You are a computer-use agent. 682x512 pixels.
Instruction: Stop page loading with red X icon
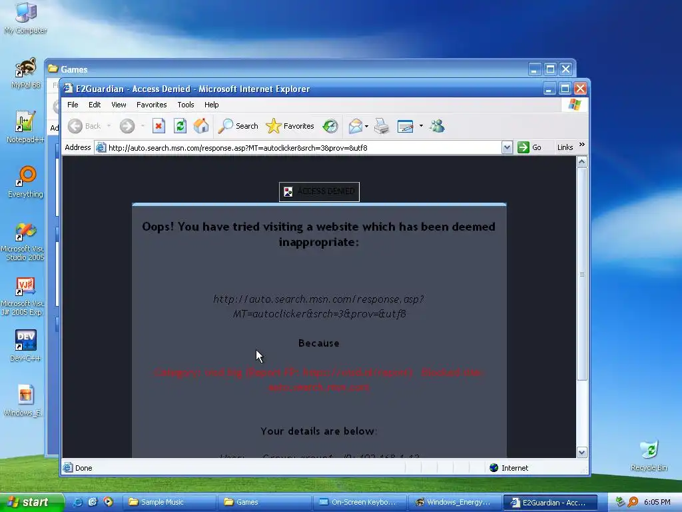pos(159,126)
